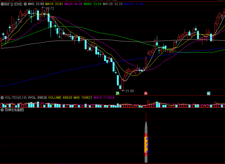Click the 导弹发射副图 indicator title
This screenshot has height=164, width=225.
coord(14,110)
